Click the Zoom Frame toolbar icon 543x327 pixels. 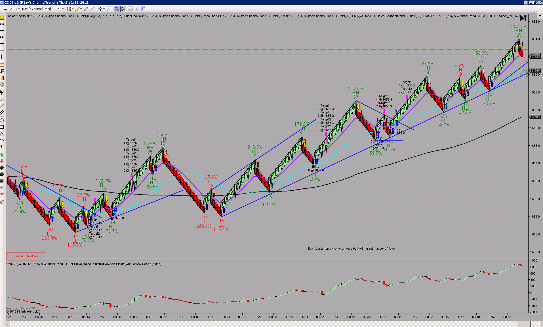click(109, 9)
